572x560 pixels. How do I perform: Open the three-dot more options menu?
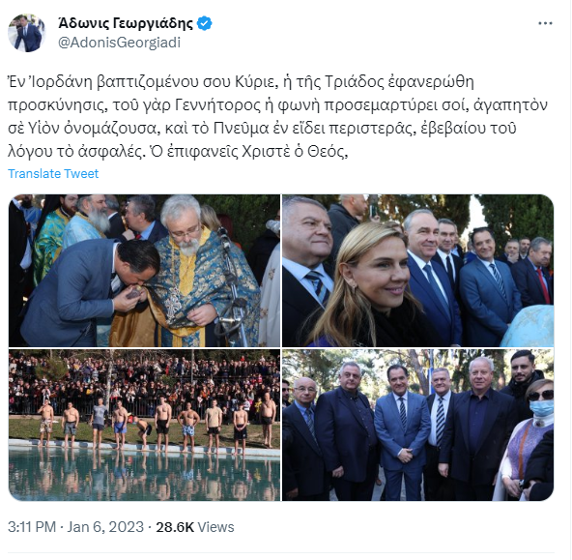(545, 23)
